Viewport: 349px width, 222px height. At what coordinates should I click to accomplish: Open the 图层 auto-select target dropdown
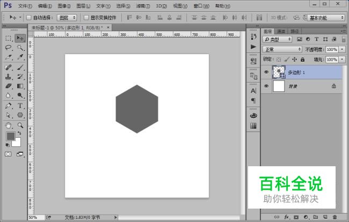coord(67,17)
